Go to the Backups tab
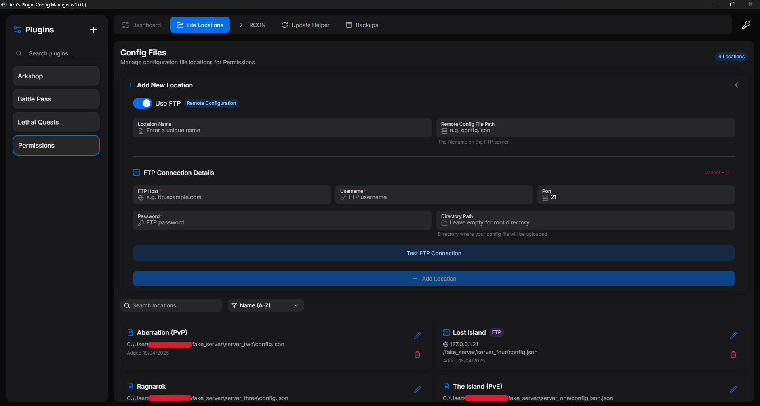760x406 pixels. [x=362, y=25]
